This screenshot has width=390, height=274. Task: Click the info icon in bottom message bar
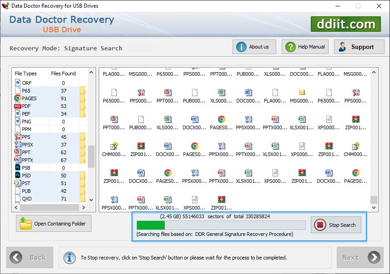[69, 257]
